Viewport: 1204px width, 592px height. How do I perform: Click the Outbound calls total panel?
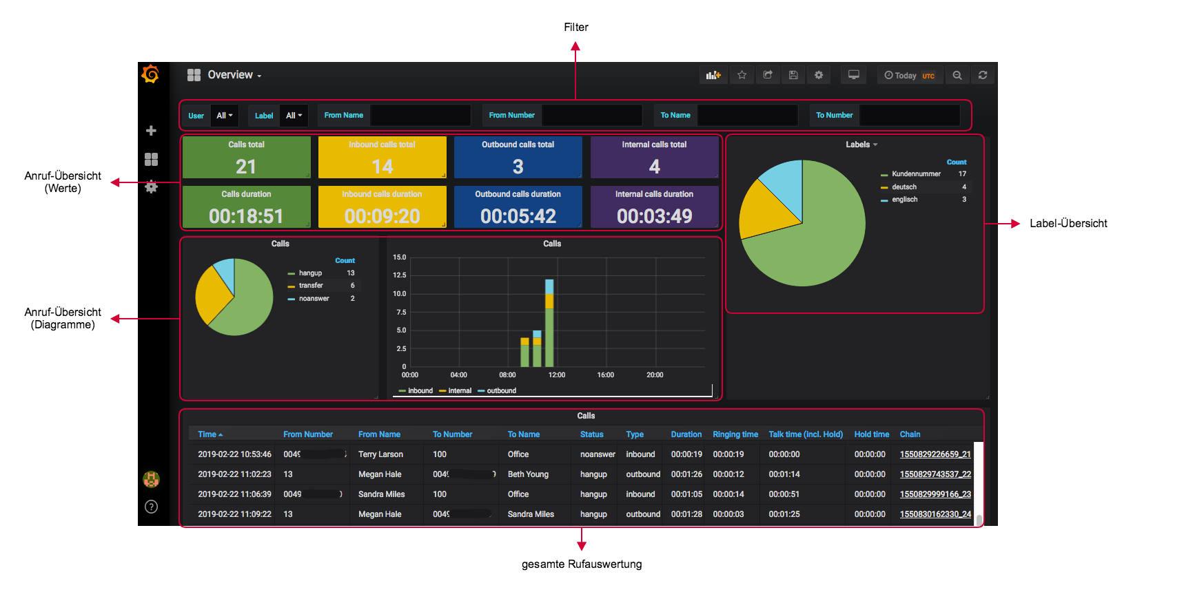(x=518, y=157)
